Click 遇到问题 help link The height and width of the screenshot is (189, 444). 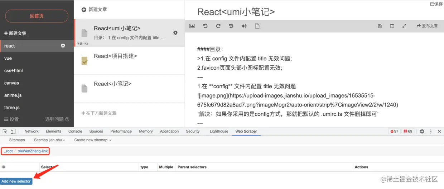57,119
